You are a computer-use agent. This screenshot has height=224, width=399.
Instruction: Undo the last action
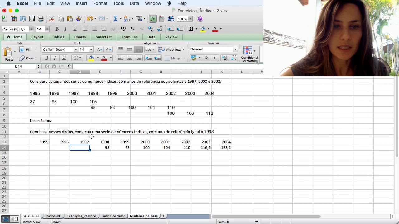click(90, 19)
